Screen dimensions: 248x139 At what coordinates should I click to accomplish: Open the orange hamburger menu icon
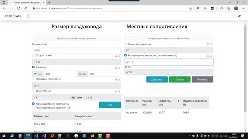pyautogui.click(x=28, y=16)
